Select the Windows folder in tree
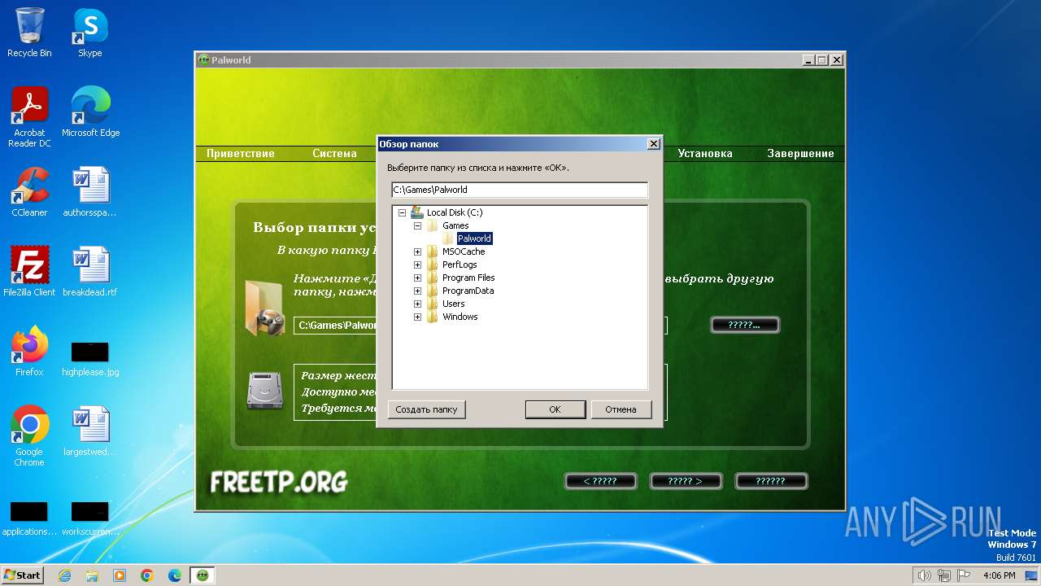 (460, 317)
